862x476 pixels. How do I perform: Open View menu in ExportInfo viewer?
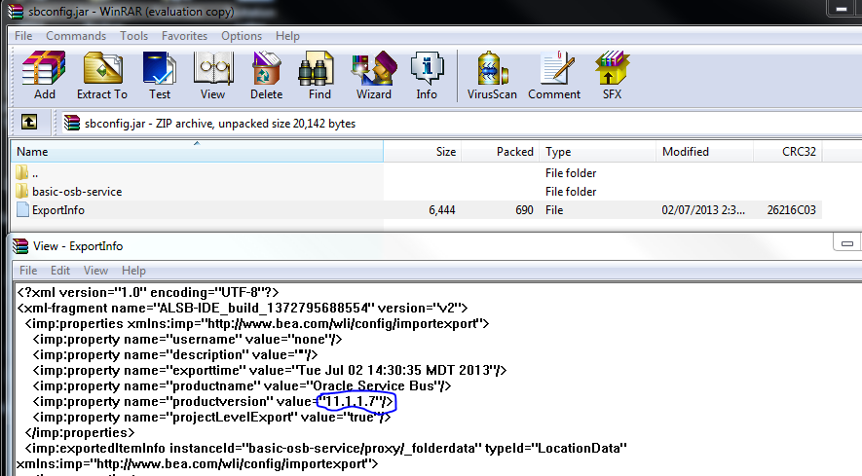click(x=95, y=271)
